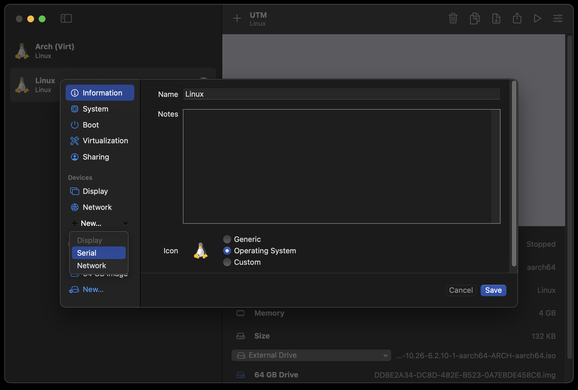The image size is (578, 390).
Task: Open the Boot settings page
Action: point(100,125)
